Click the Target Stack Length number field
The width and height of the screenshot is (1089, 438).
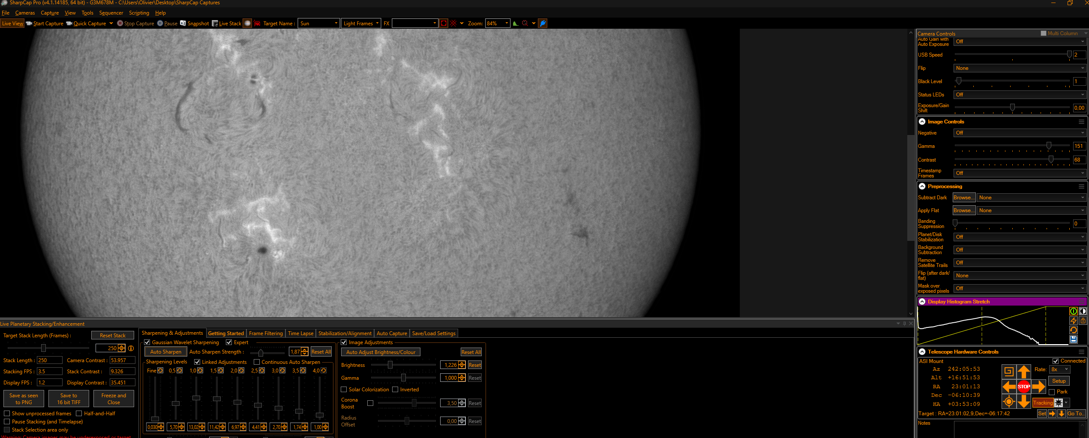(x=111, y=348)
